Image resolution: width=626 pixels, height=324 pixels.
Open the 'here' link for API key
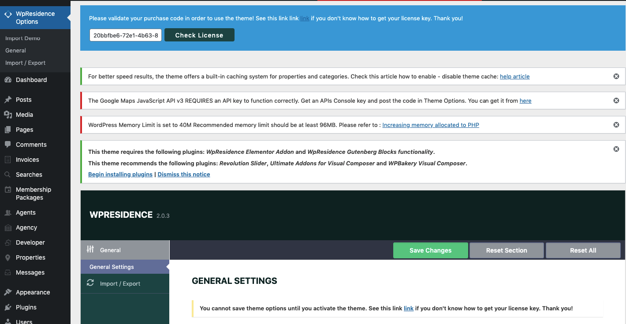pos(525,101)
